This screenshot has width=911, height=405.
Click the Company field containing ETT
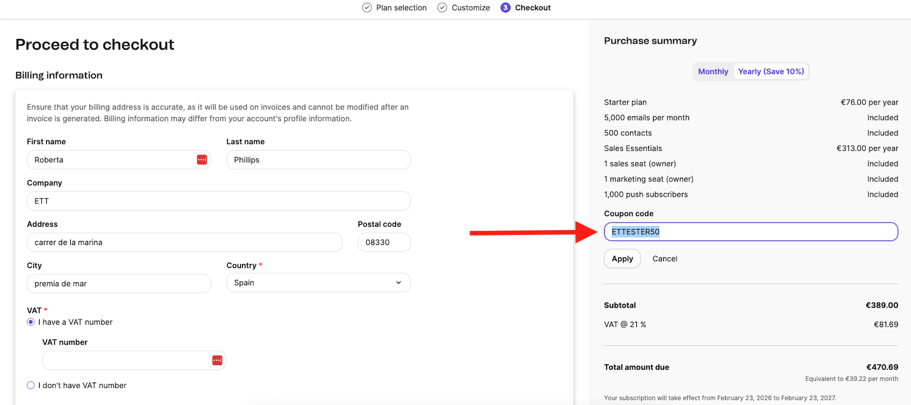(218, 201)
